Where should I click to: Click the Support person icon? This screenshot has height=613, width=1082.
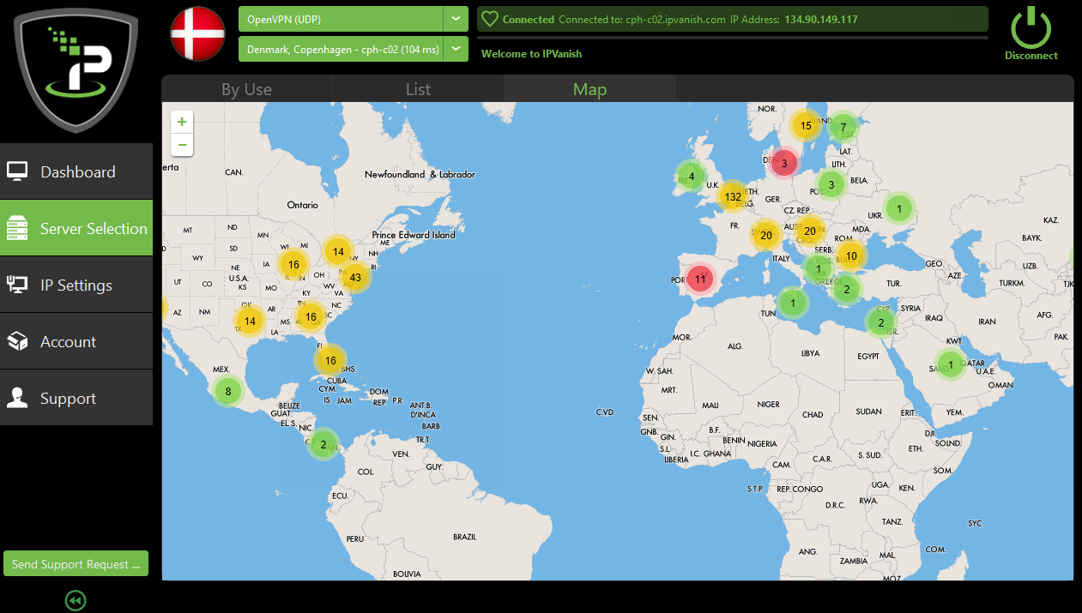click(18, 398)
